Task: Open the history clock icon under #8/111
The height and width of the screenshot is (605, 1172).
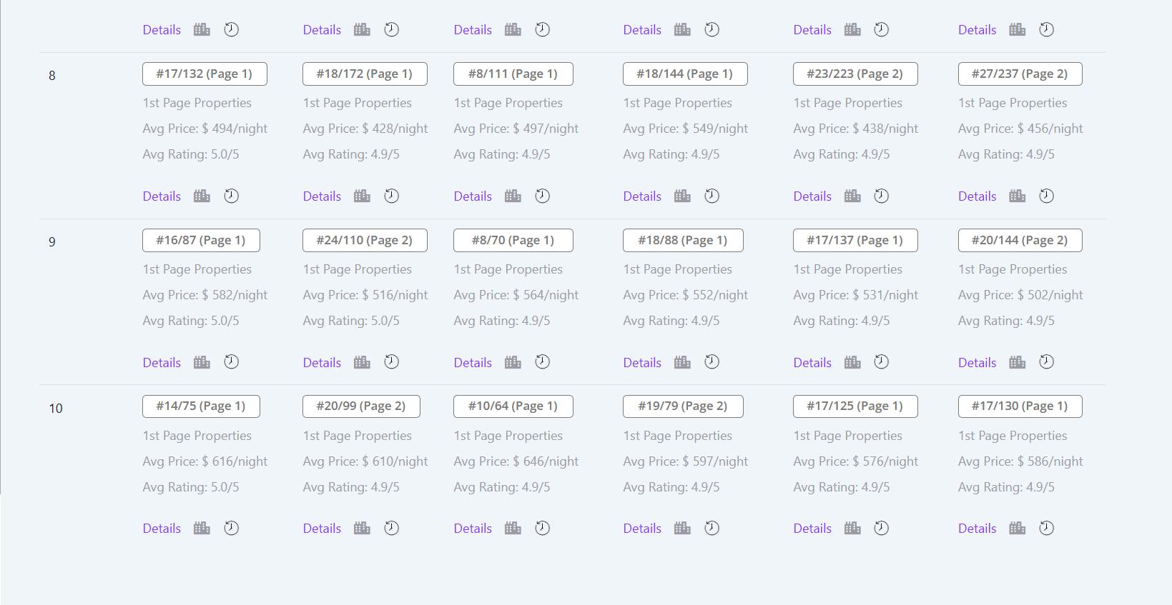Action: pos(543,196)
